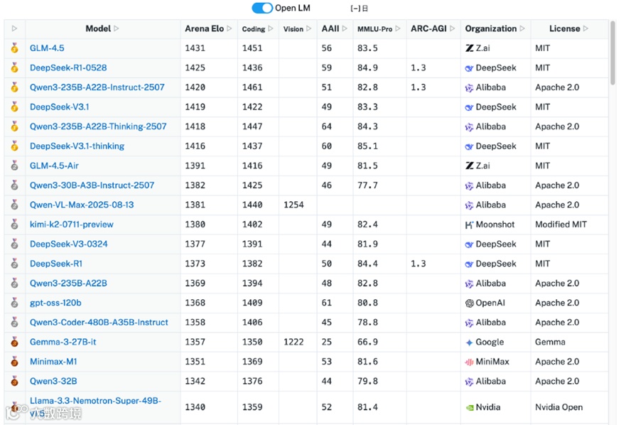The image size is (621, 425).
Task: Click the Nvidia logo in Llama-3.3-Nemotron row
Action: [x=470, y=407]
